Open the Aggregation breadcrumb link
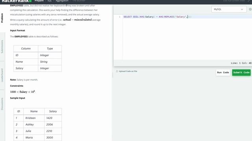This screenshot has width=252, height=141. click(62, 1)
